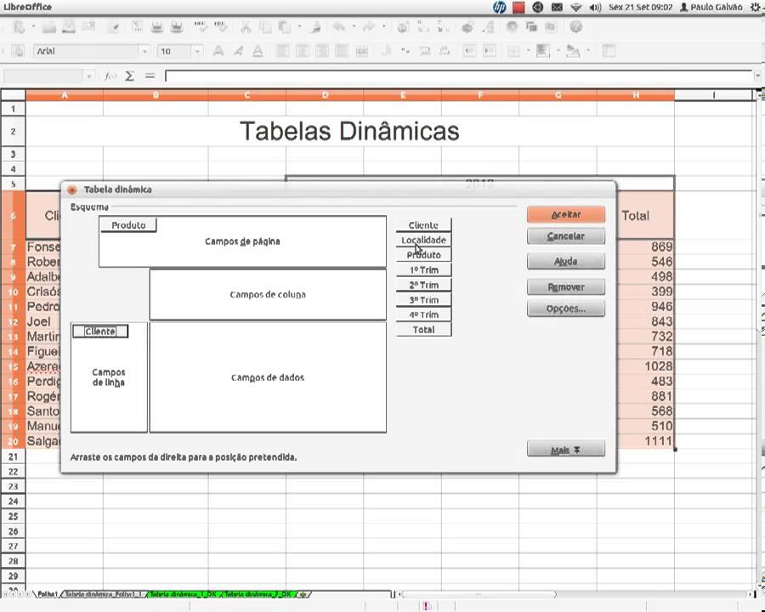Click the Underline formatting icon
Viewport: 765px width, 612px height.
pyautogui.click(x=258, y=51)
